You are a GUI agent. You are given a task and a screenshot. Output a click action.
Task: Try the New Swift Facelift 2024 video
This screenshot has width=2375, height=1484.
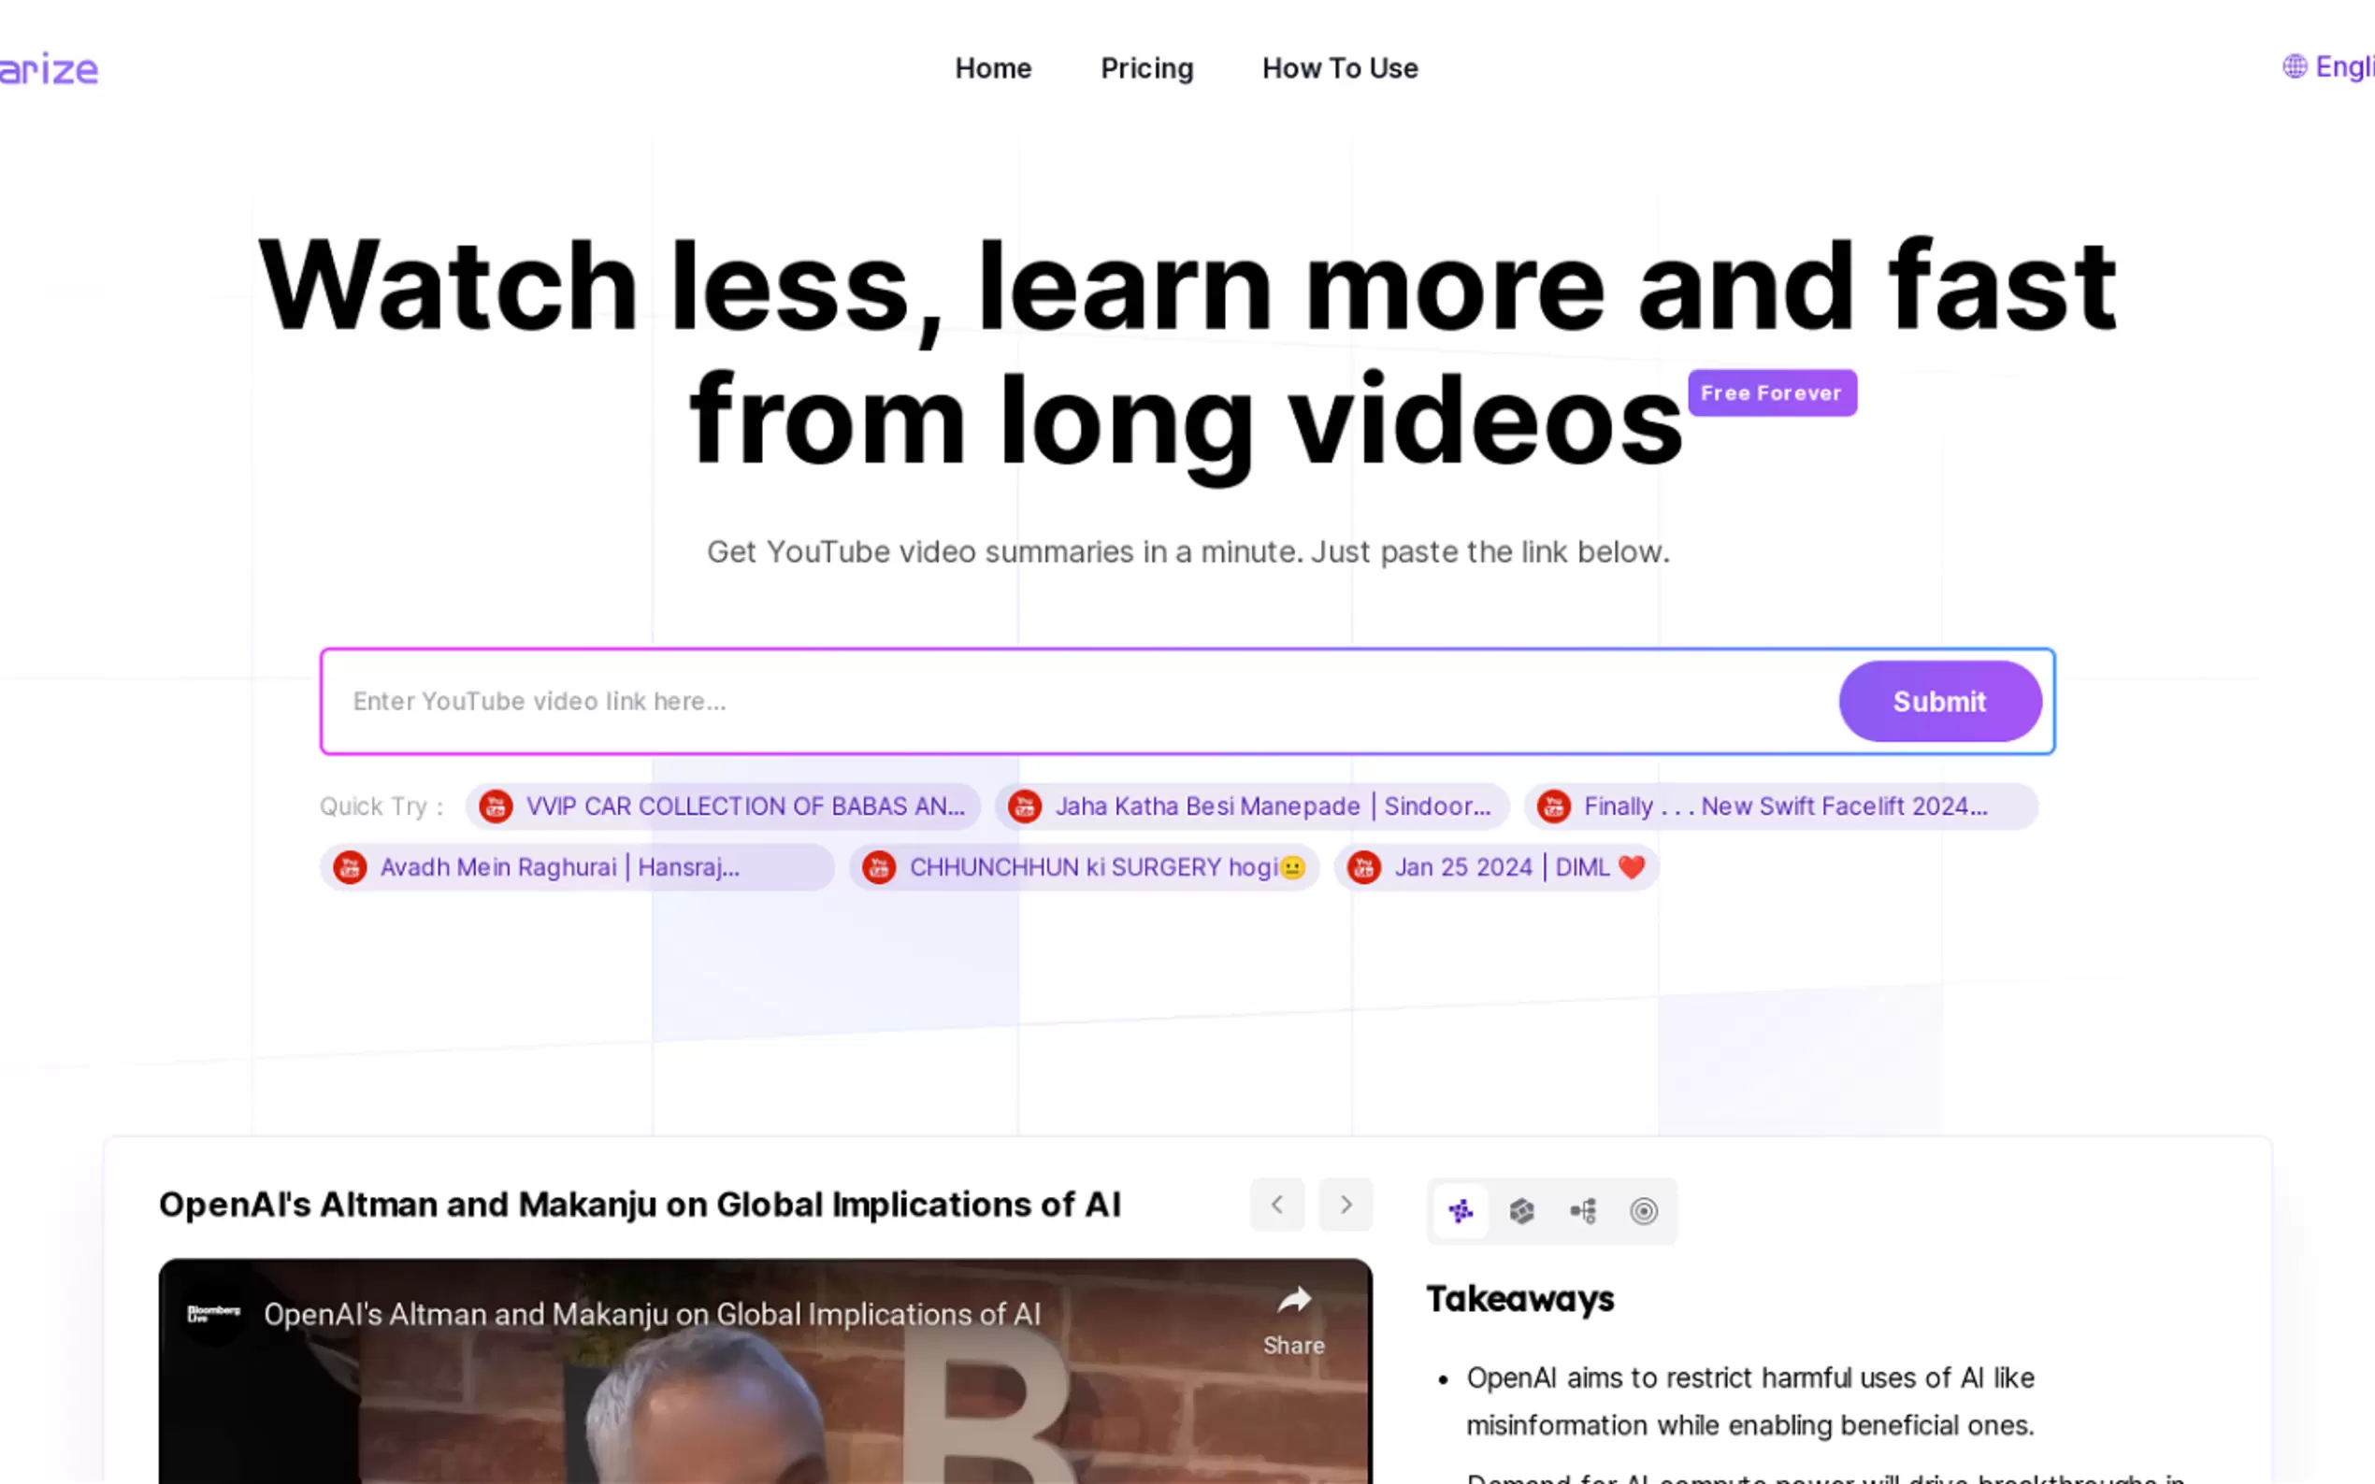click(x=1784, y=806)
